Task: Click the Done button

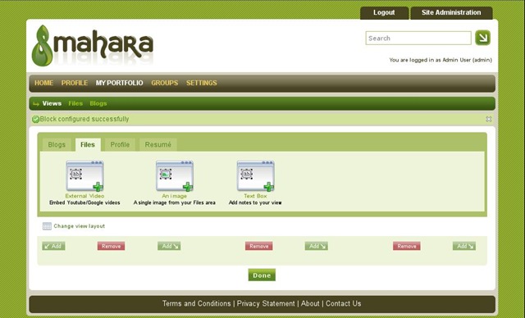Action: 262,275
